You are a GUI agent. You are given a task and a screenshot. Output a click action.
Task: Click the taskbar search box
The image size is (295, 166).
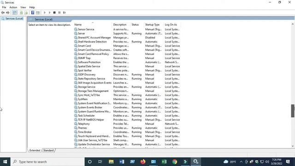click(x=47, y=162)
